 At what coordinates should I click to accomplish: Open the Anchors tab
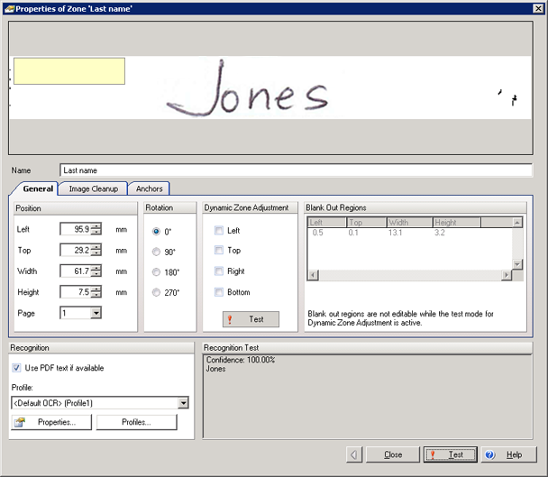pos(149,188)
